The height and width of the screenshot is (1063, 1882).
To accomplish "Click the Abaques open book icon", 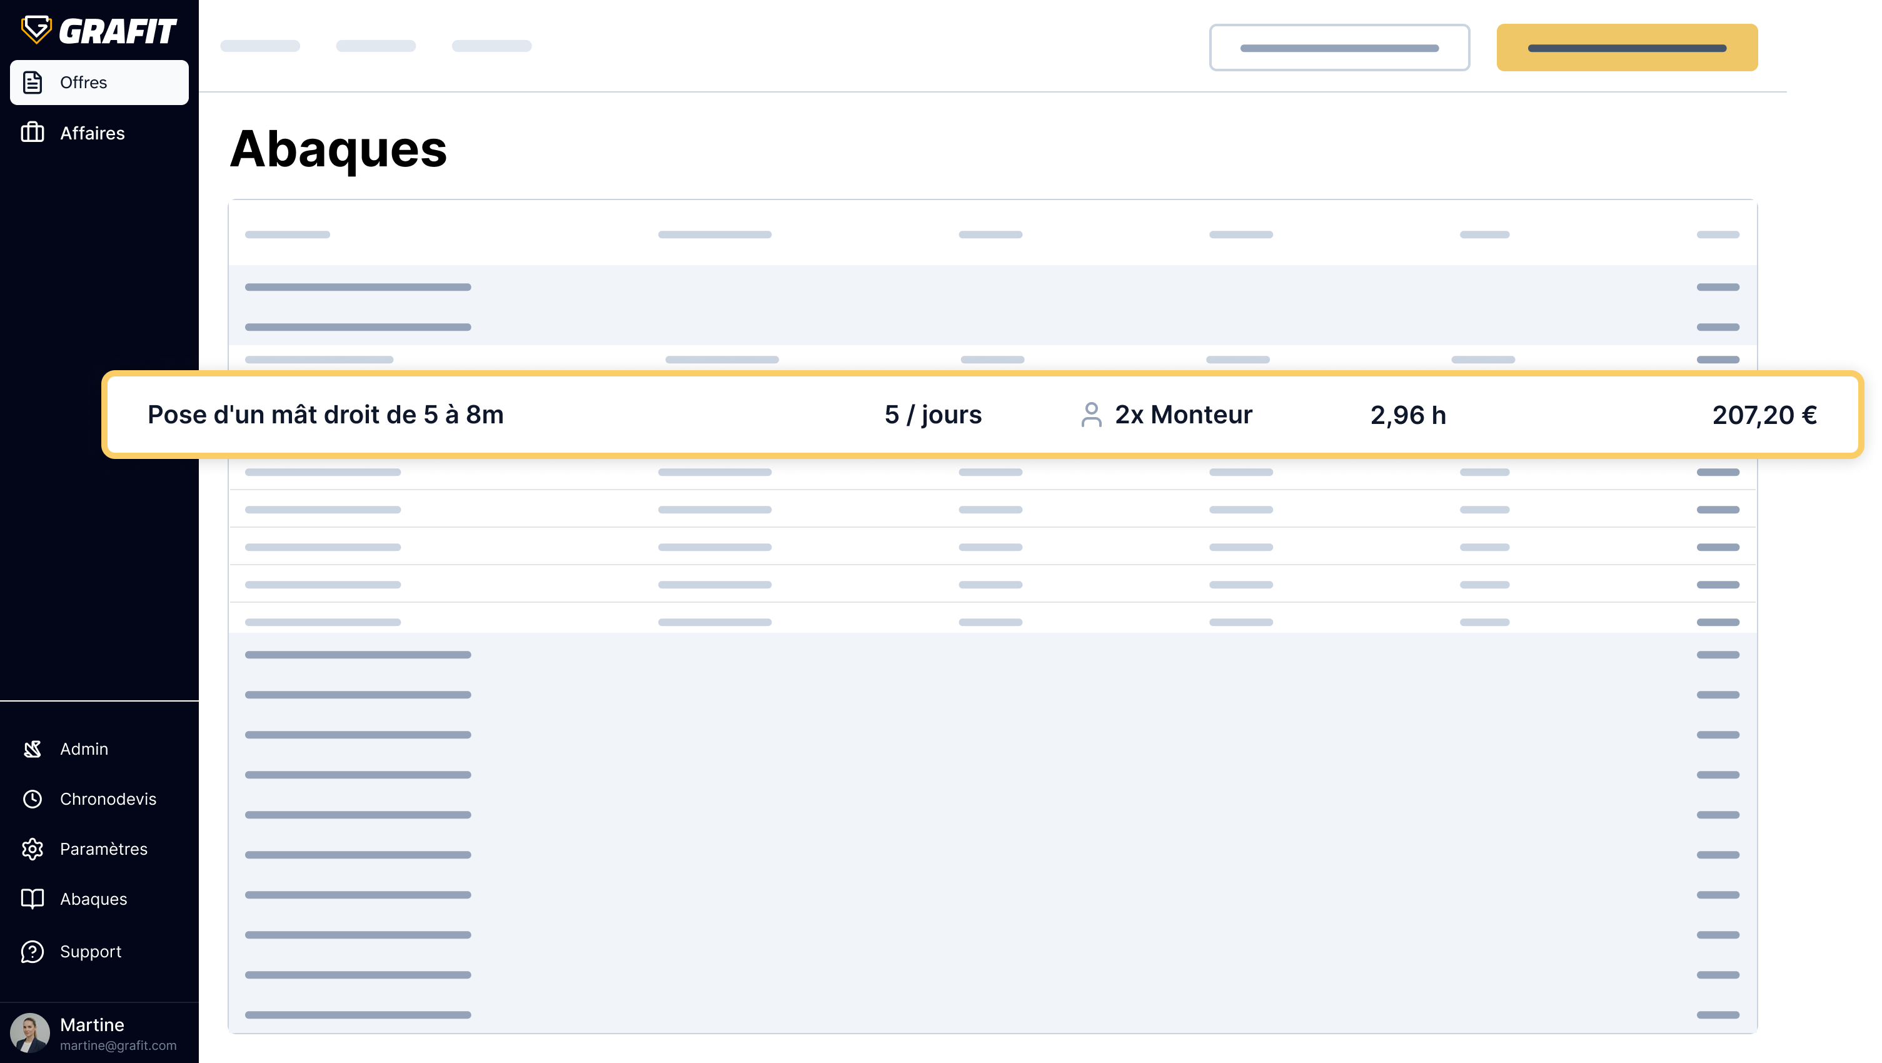I will point(33,899).
